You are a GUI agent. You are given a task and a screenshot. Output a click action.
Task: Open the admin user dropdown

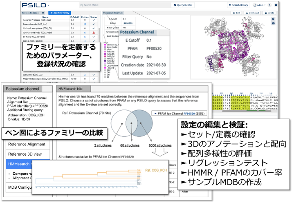click(259, 5)
